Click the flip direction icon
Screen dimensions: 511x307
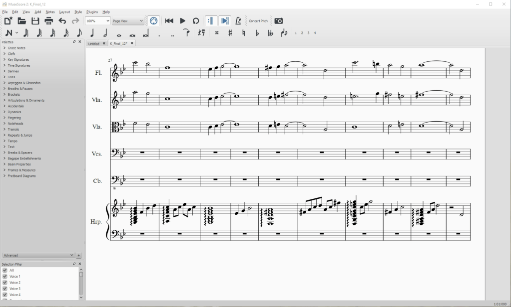tap(284, 33)
